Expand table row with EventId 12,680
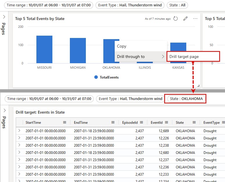This screenshot has width=225, height=182. (19, 152)
